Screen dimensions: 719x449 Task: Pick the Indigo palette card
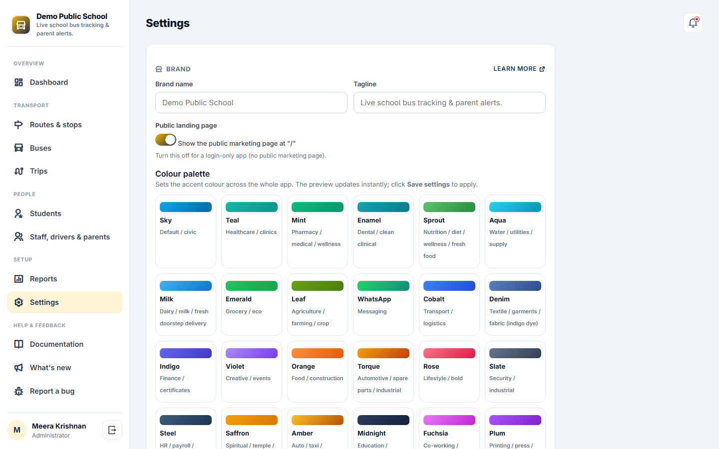coord(186,372)
